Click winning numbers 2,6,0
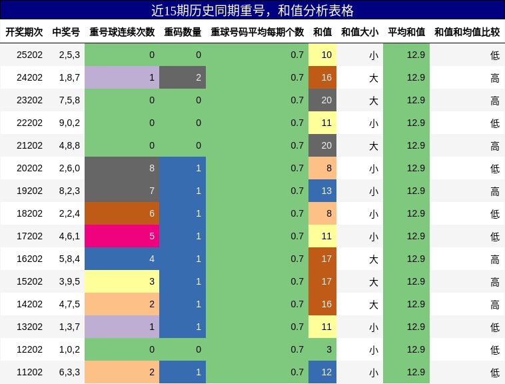 pyautogui.click(x=69, y=168)
